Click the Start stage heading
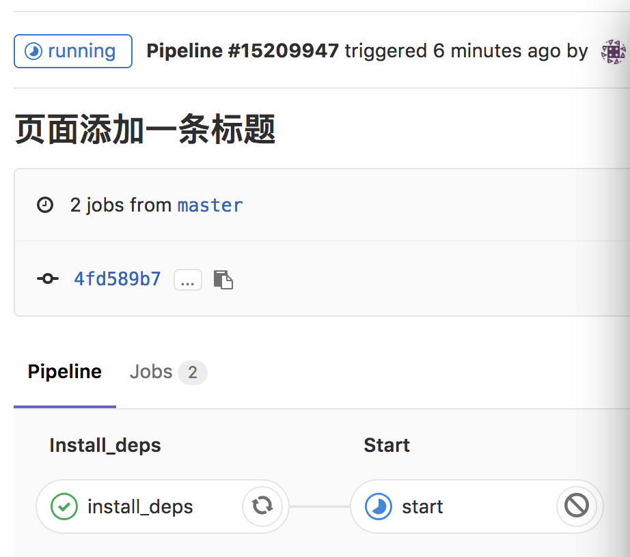Viewport: 630px width, 557px height. [x=387, y=446]
